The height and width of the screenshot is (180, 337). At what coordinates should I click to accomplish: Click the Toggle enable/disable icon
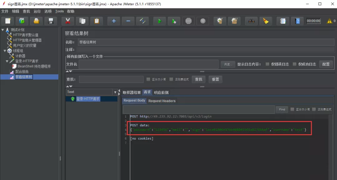pos(143,21)
